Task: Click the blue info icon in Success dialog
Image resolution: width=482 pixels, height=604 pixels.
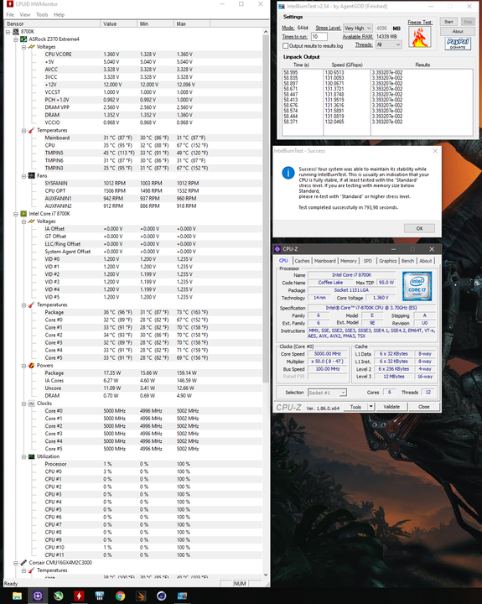Action: [288, 173]
